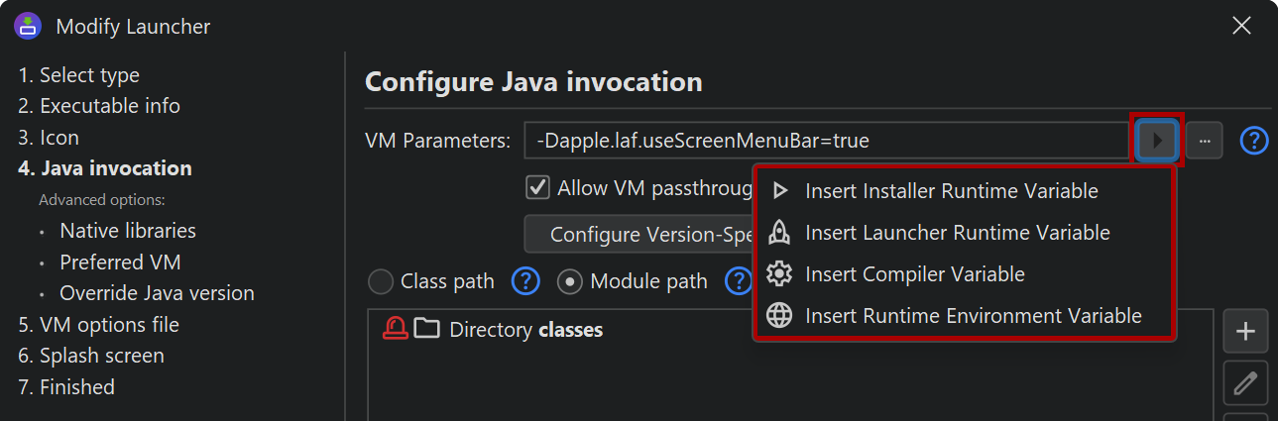Select Insert Compiler Variable menu entry
The height and width of the screenshot is (421, 1278).
pyautogui.click(x=914, y=274)
